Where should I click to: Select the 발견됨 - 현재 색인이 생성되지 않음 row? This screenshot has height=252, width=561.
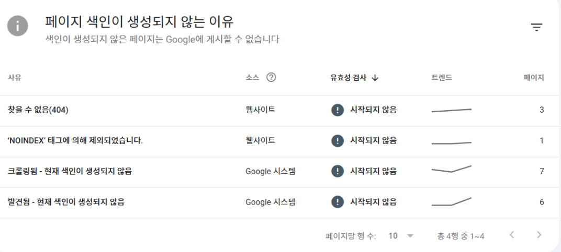click(x=66, y=202)
